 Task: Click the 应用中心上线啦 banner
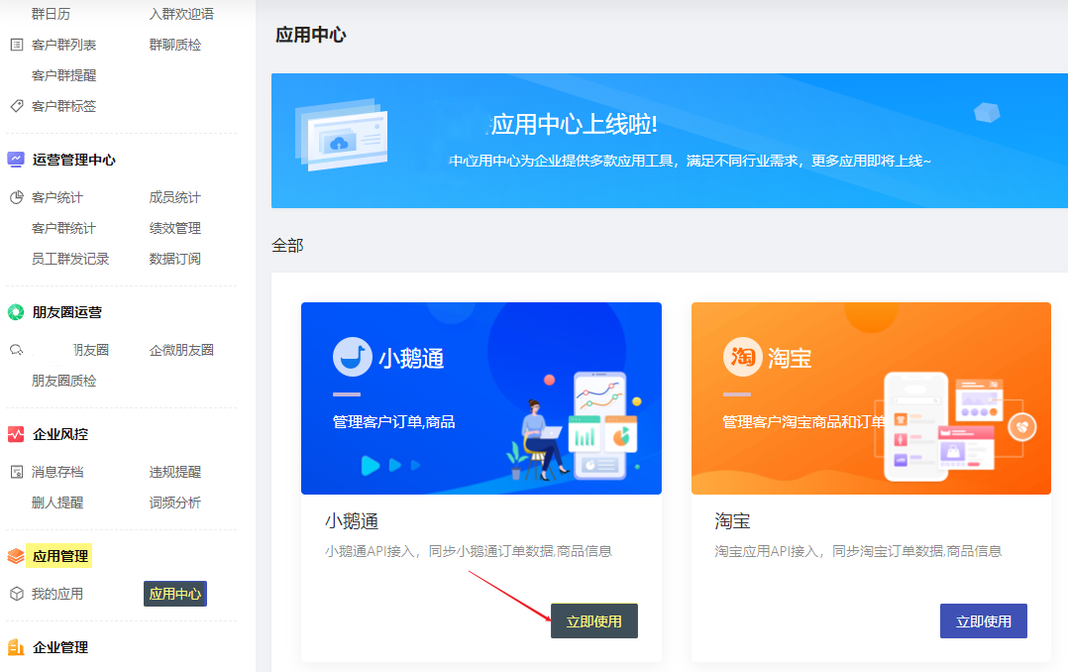click(670, 141)
